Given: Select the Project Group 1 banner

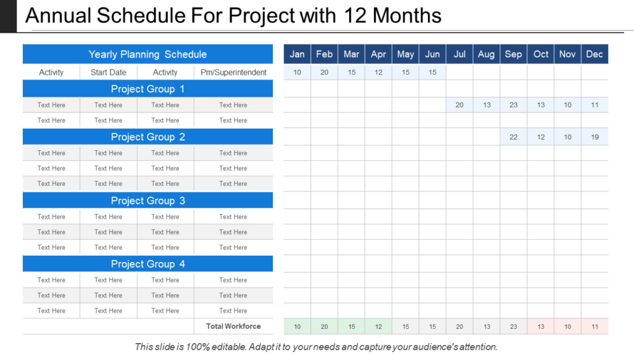Looking at the screenshot, I should 147,89.
